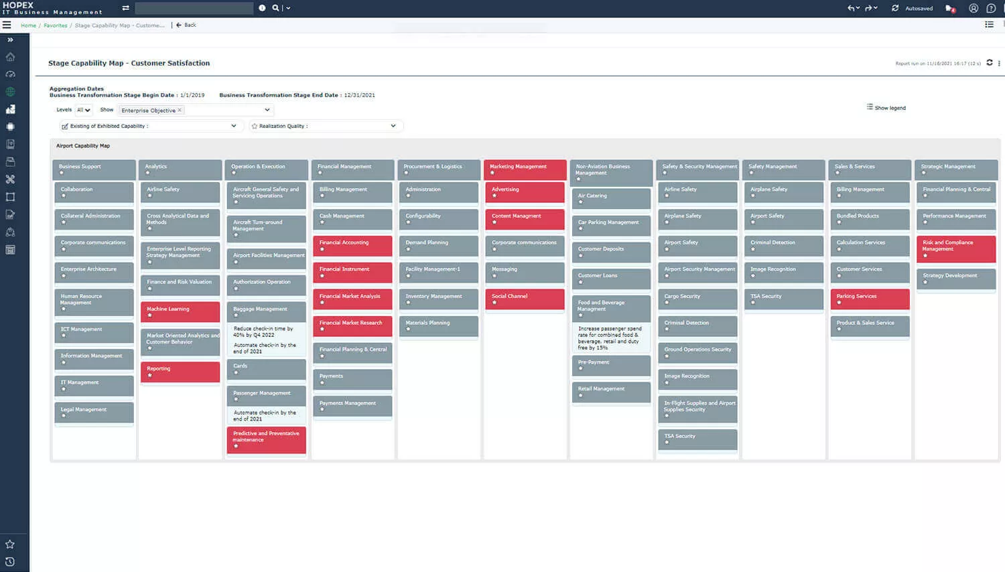1005x572 pixels.
Task: Click the Social Channel capability card
Action: point(525,299)
